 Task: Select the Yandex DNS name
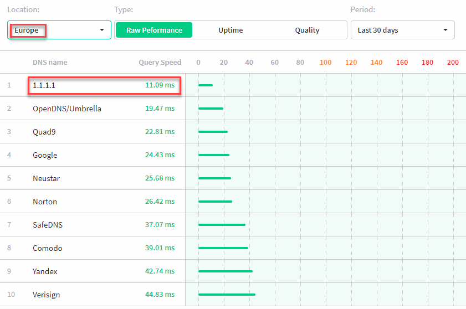pos(45,271)
